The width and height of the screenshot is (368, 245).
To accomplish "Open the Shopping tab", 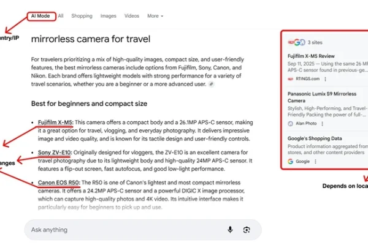I will point(82,16).
